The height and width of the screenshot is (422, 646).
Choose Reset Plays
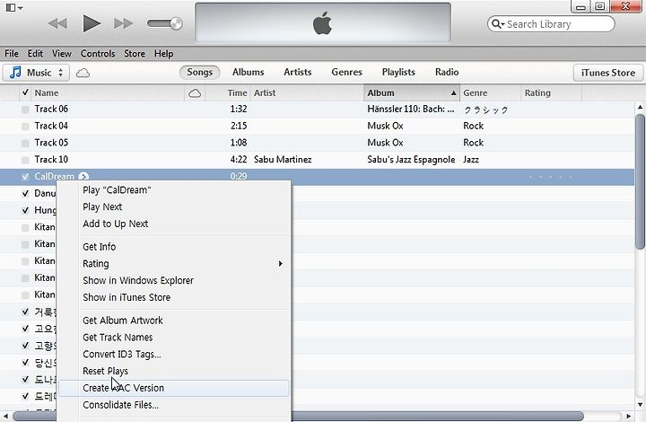pos(174,372)
